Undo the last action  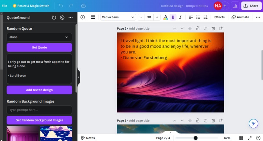[x=61, y=6]
